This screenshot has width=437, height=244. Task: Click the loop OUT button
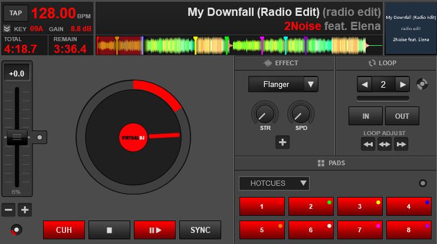(x=402, y=116)
